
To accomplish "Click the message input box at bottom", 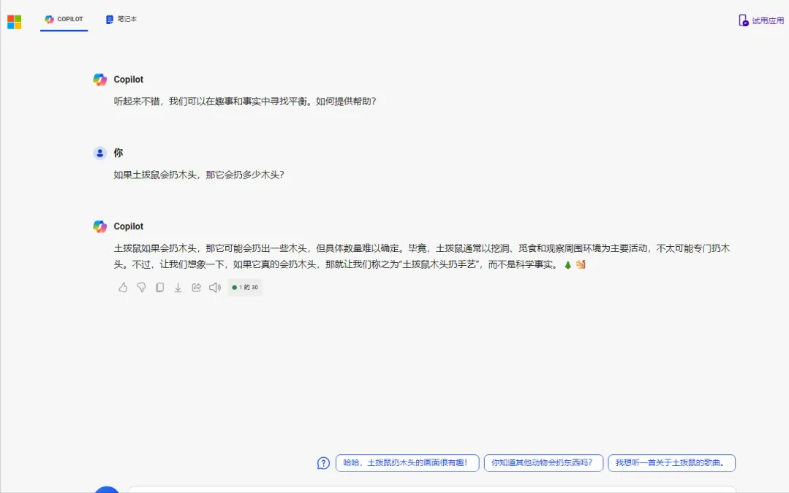I will [431, 489].
